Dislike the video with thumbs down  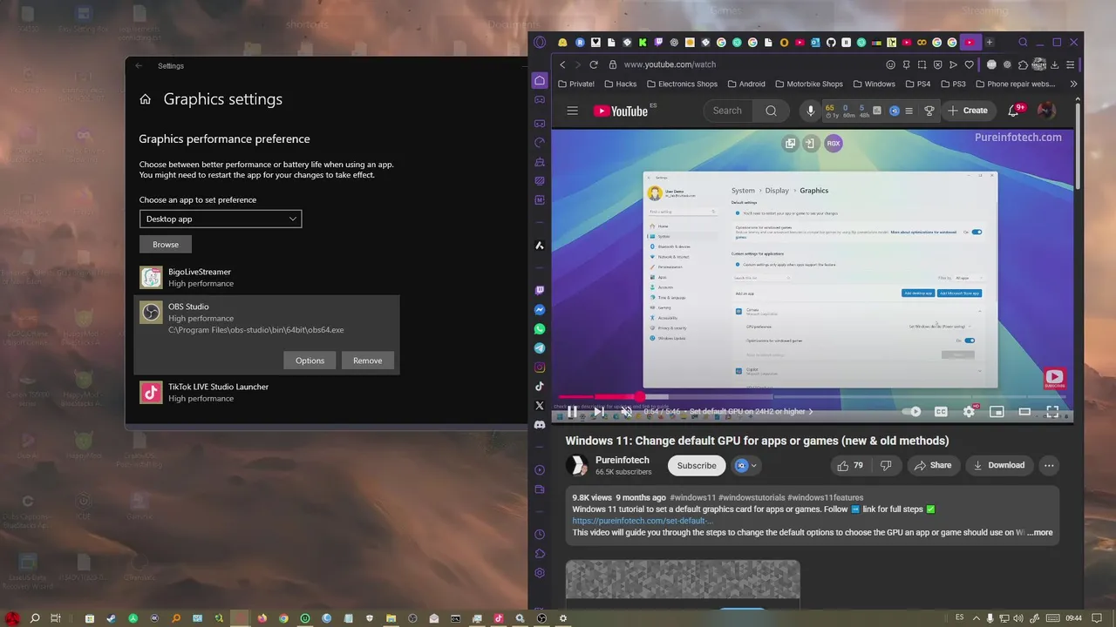click(x=886, y=465)
